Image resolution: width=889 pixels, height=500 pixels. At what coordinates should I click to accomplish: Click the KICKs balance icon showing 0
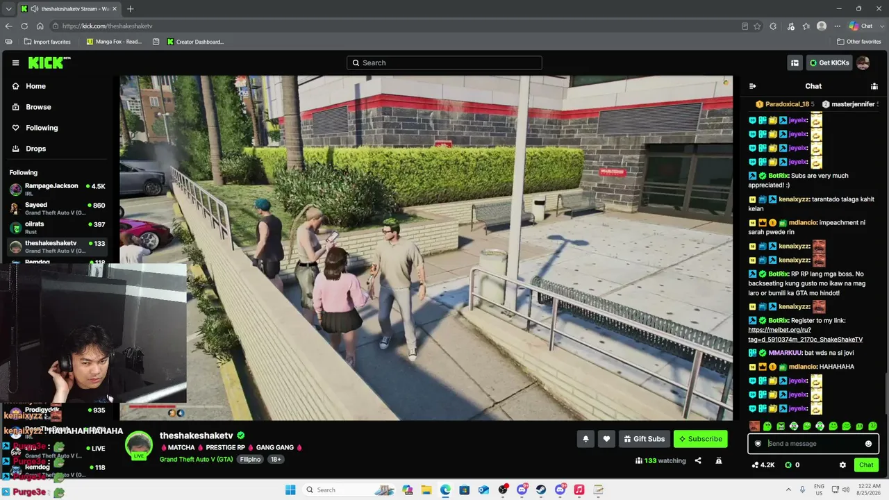tap(792, 465)
